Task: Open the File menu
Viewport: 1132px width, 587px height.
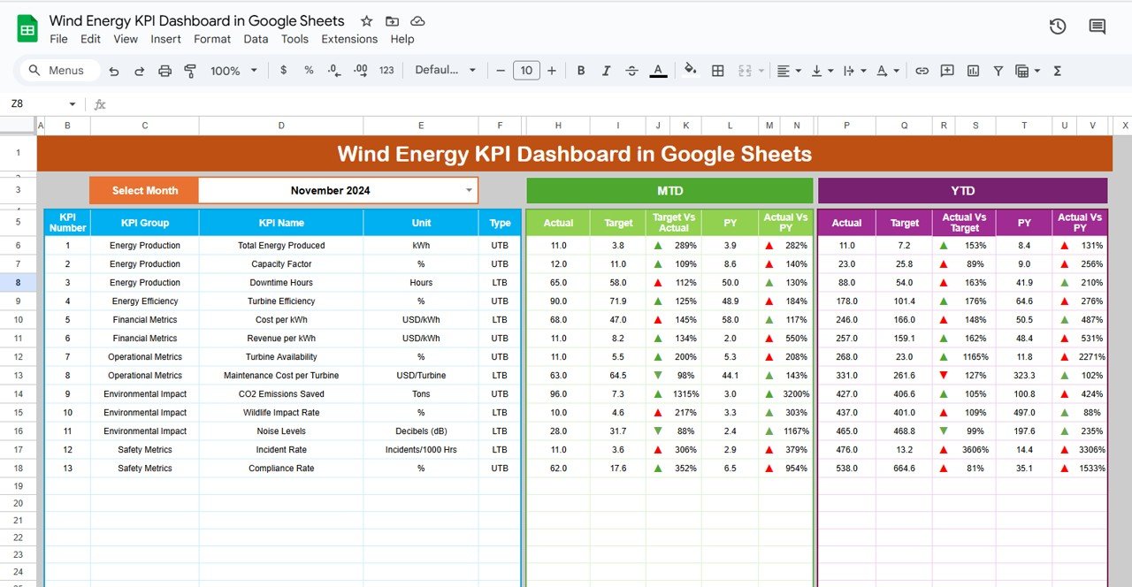Action: click(x=58, y=39)
